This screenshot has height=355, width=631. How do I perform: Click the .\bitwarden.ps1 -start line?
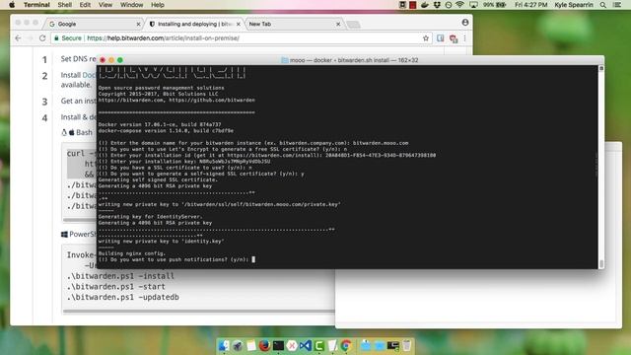[x=116, y=287]
